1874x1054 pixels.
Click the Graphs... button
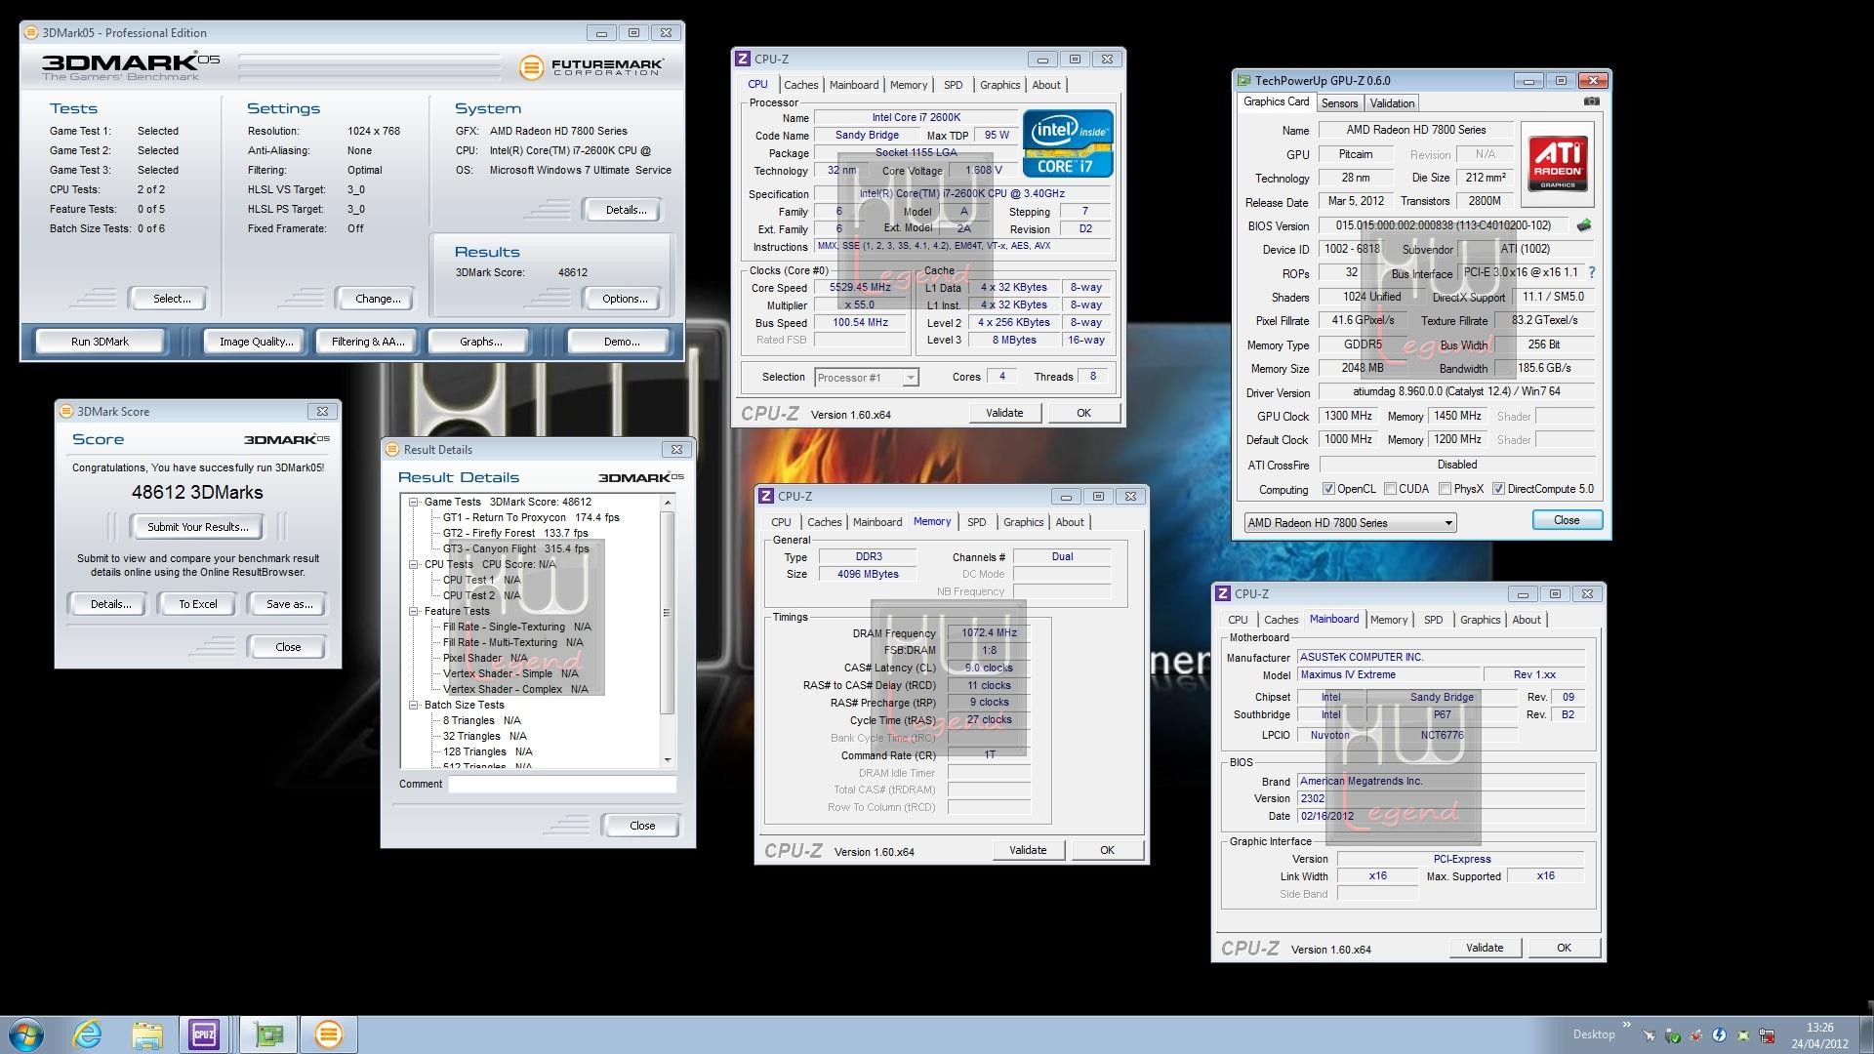point(480,342)
